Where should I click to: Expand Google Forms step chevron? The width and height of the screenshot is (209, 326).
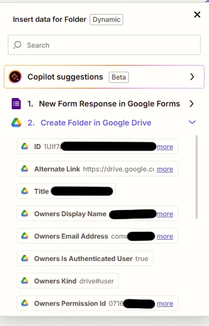tap(192, 104)
